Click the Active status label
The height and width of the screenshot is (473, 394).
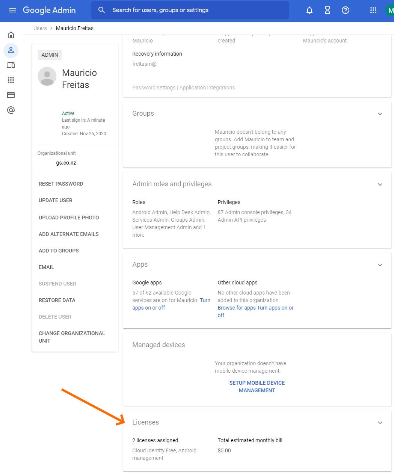[68, 113]
